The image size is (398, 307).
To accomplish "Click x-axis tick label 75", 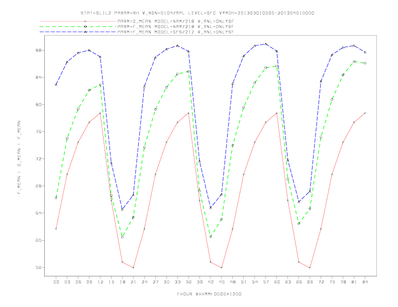I will [x=332, y=282].
